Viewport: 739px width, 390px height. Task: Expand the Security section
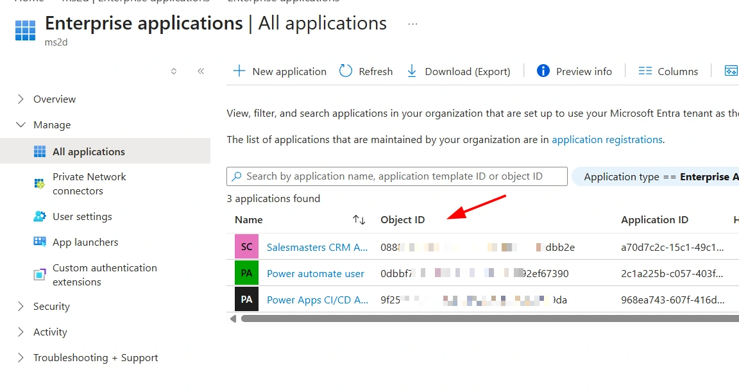(x=21, y=306)
